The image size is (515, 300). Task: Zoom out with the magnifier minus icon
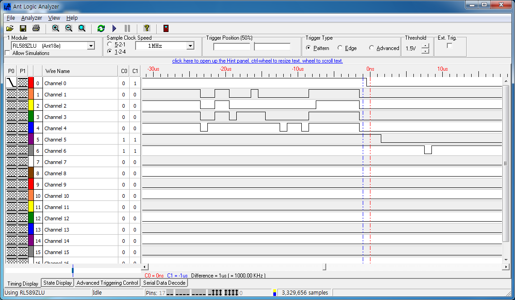(69, 28)
